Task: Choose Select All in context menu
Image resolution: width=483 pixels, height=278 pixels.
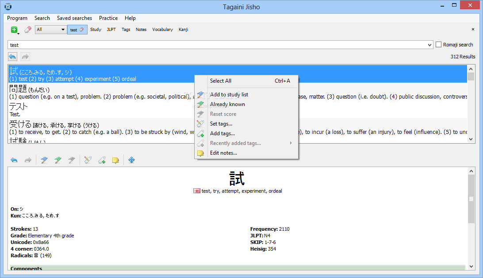Action: pyautogui.click(x=246, y=81)
